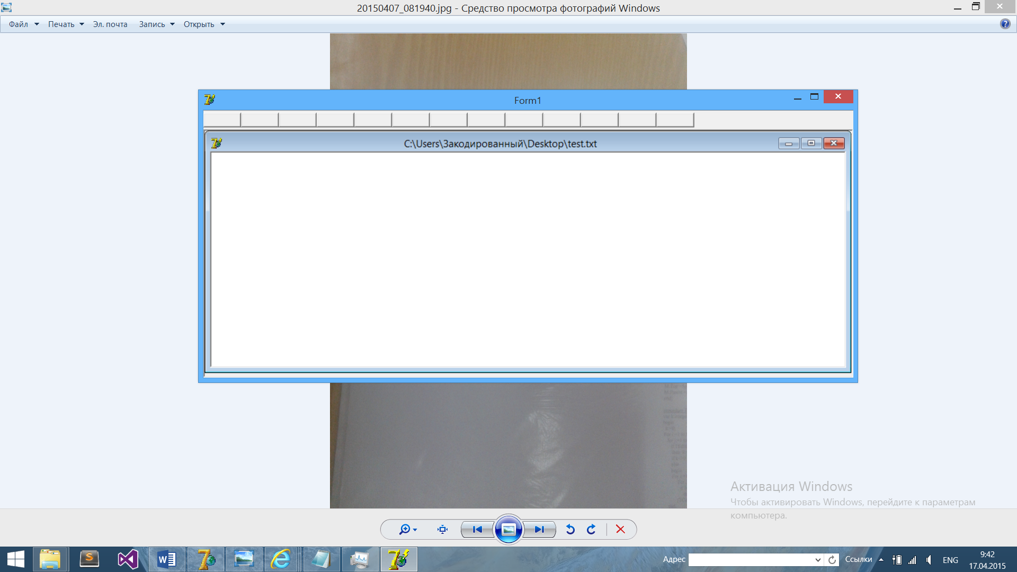Click the Ссылки toolbar label
The image size is (1017, 572).
click(x=858, y=559)
